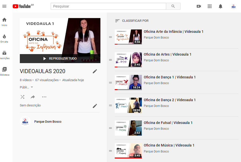Viewport: 241px width, 162px height.
Task: Share the playlist with arrow icon
Action: point(33,97)
